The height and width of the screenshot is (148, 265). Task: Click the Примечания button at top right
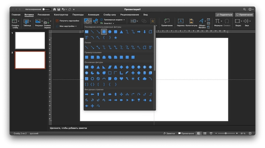tap(244, 14)
